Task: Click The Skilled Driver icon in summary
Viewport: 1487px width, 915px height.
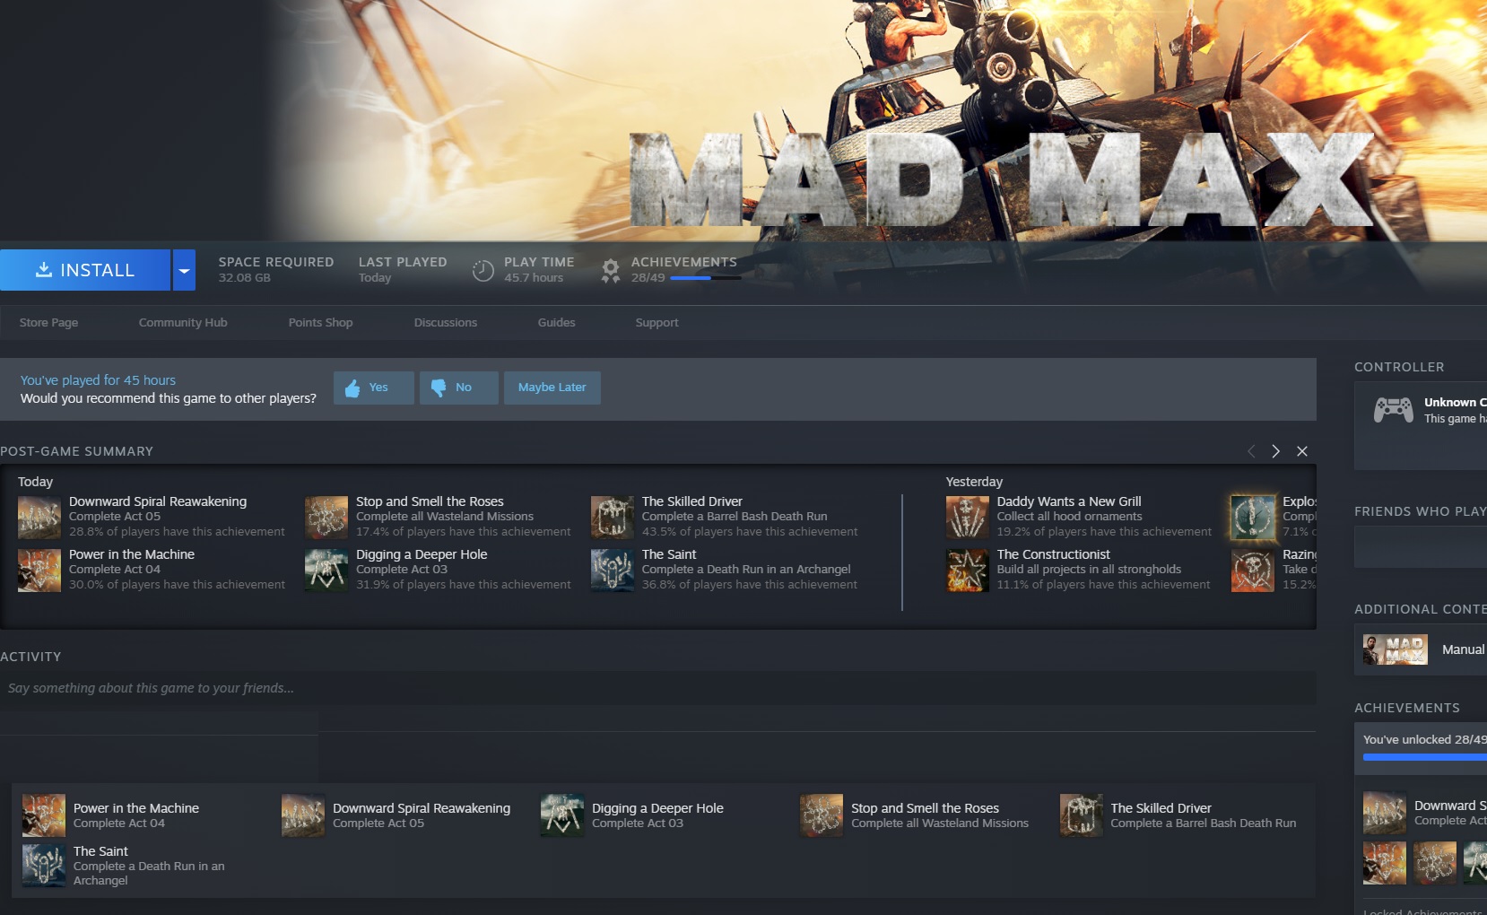Action: 613,517
